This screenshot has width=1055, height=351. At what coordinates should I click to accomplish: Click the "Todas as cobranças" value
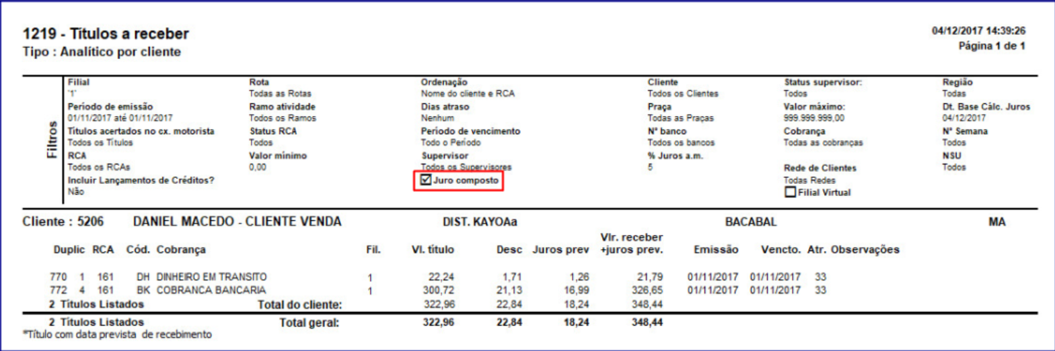click(823, 143)
